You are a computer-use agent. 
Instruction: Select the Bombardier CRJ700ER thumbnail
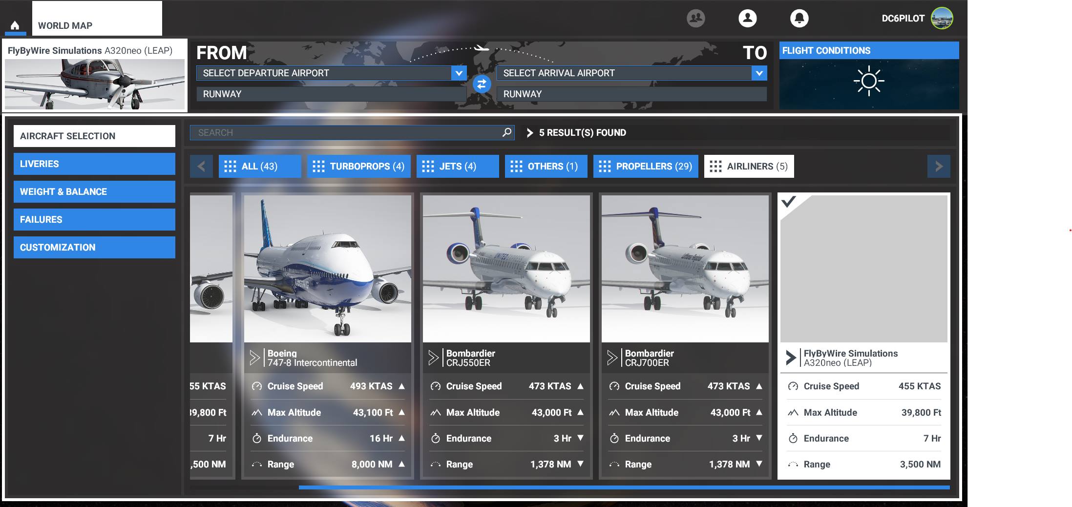click(x=685, y=269)
